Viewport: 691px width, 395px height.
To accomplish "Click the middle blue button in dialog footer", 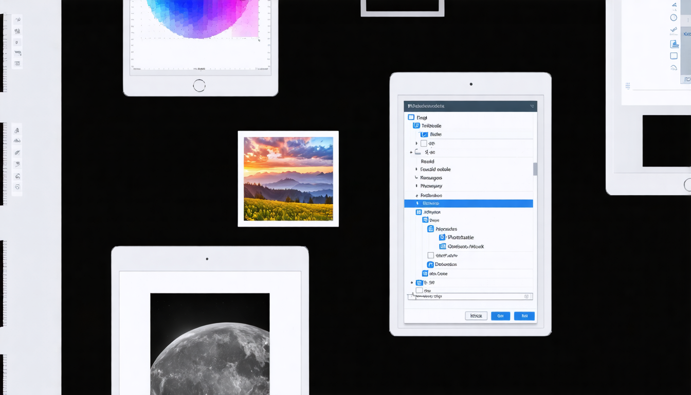I will click(x=501, y=316).
